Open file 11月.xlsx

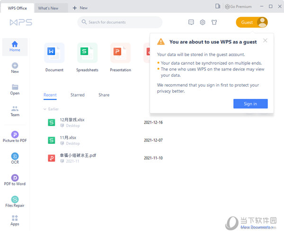click(x=68, y=138)
